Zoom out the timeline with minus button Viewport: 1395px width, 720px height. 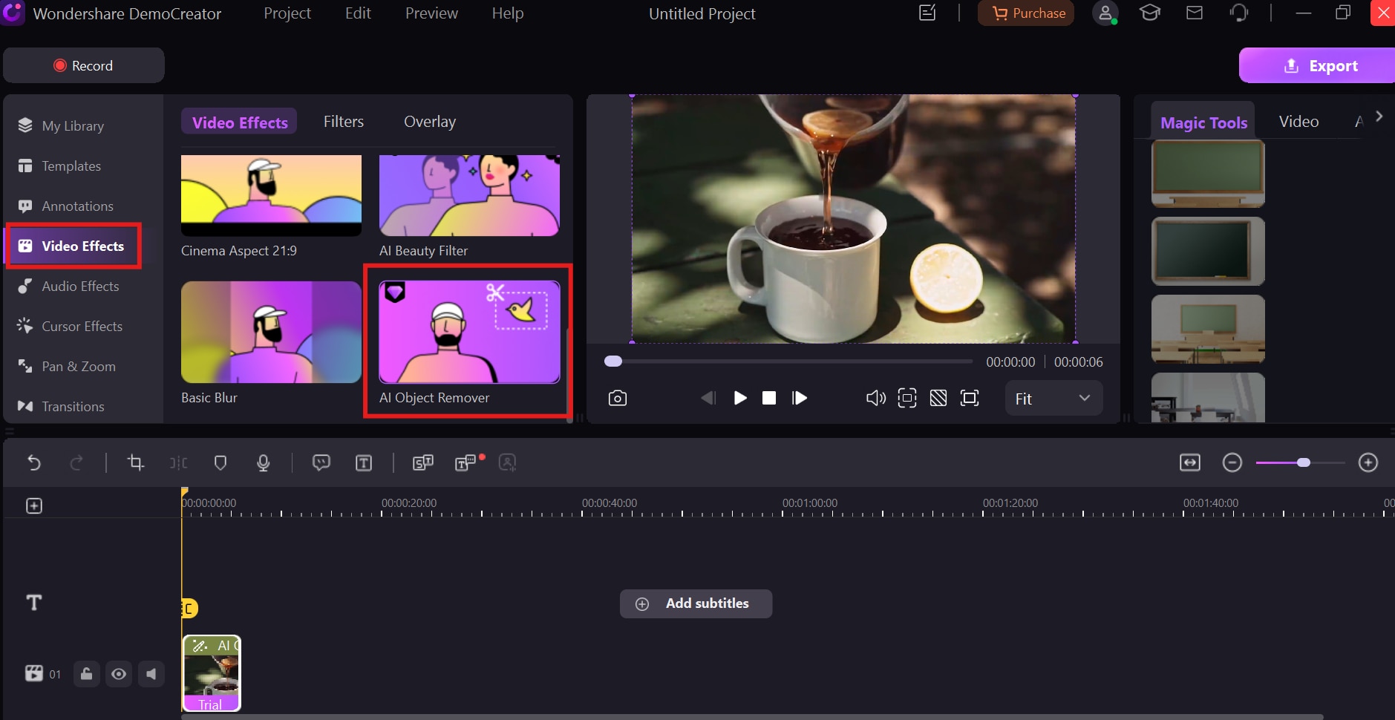pos(1232,463)
